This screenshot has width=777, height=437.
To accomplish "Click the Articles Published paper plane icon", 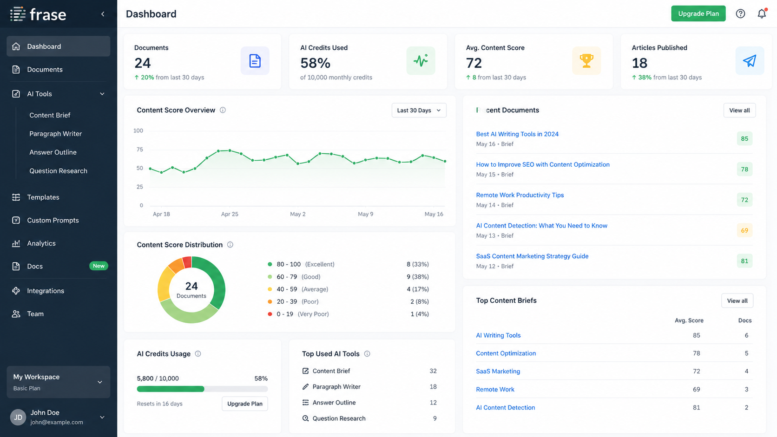I will [750, 61].
